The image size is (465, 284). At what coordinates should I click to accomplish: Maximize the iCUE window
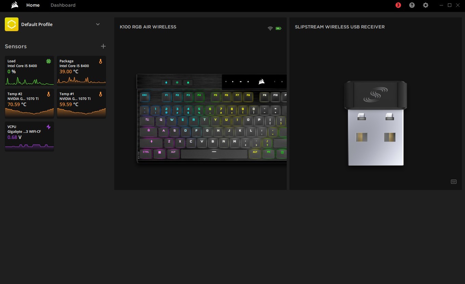tap(450, 5)
